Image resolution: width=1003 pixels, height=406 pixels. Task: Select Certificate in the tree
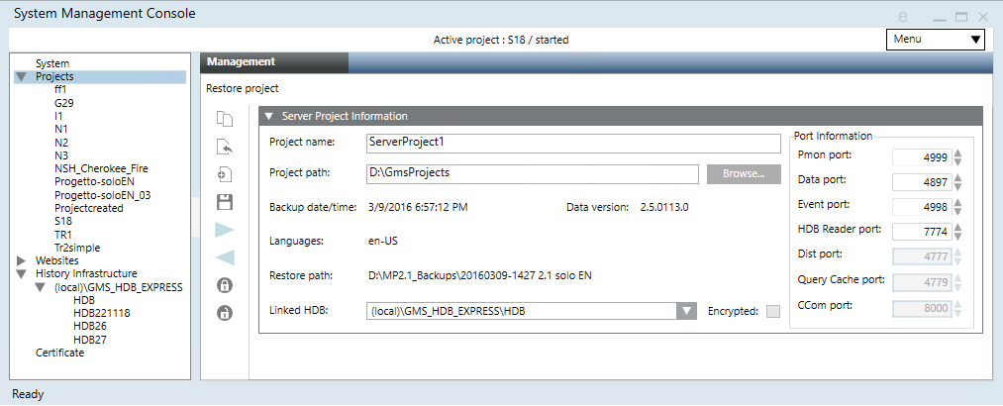(59, 353)
